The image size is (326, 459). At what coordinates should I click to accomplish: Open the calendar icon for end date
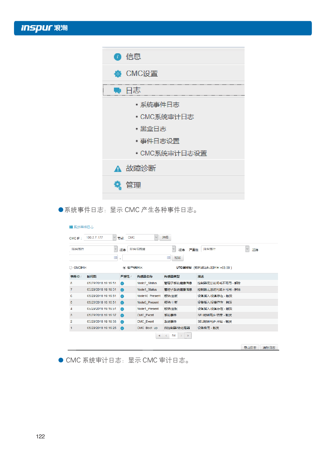click(x=168, y=257)
